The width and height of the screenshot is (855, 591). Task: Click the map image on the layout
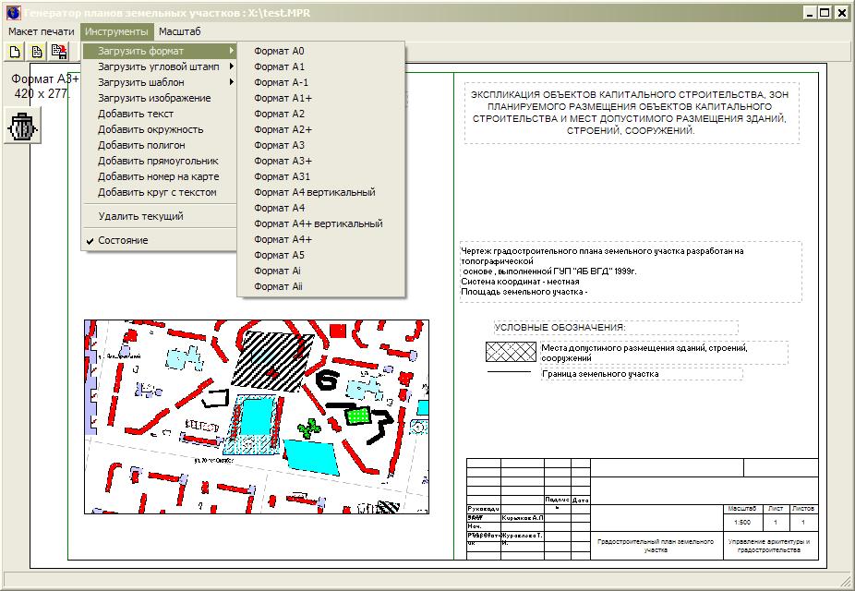coord(256,416)
